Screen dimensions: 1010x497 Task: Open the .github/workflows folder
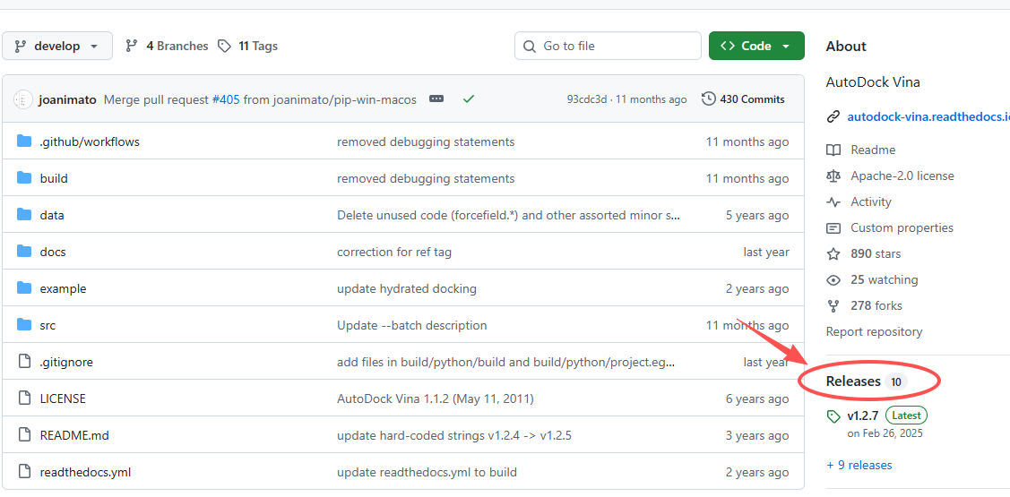click(90, 141)
